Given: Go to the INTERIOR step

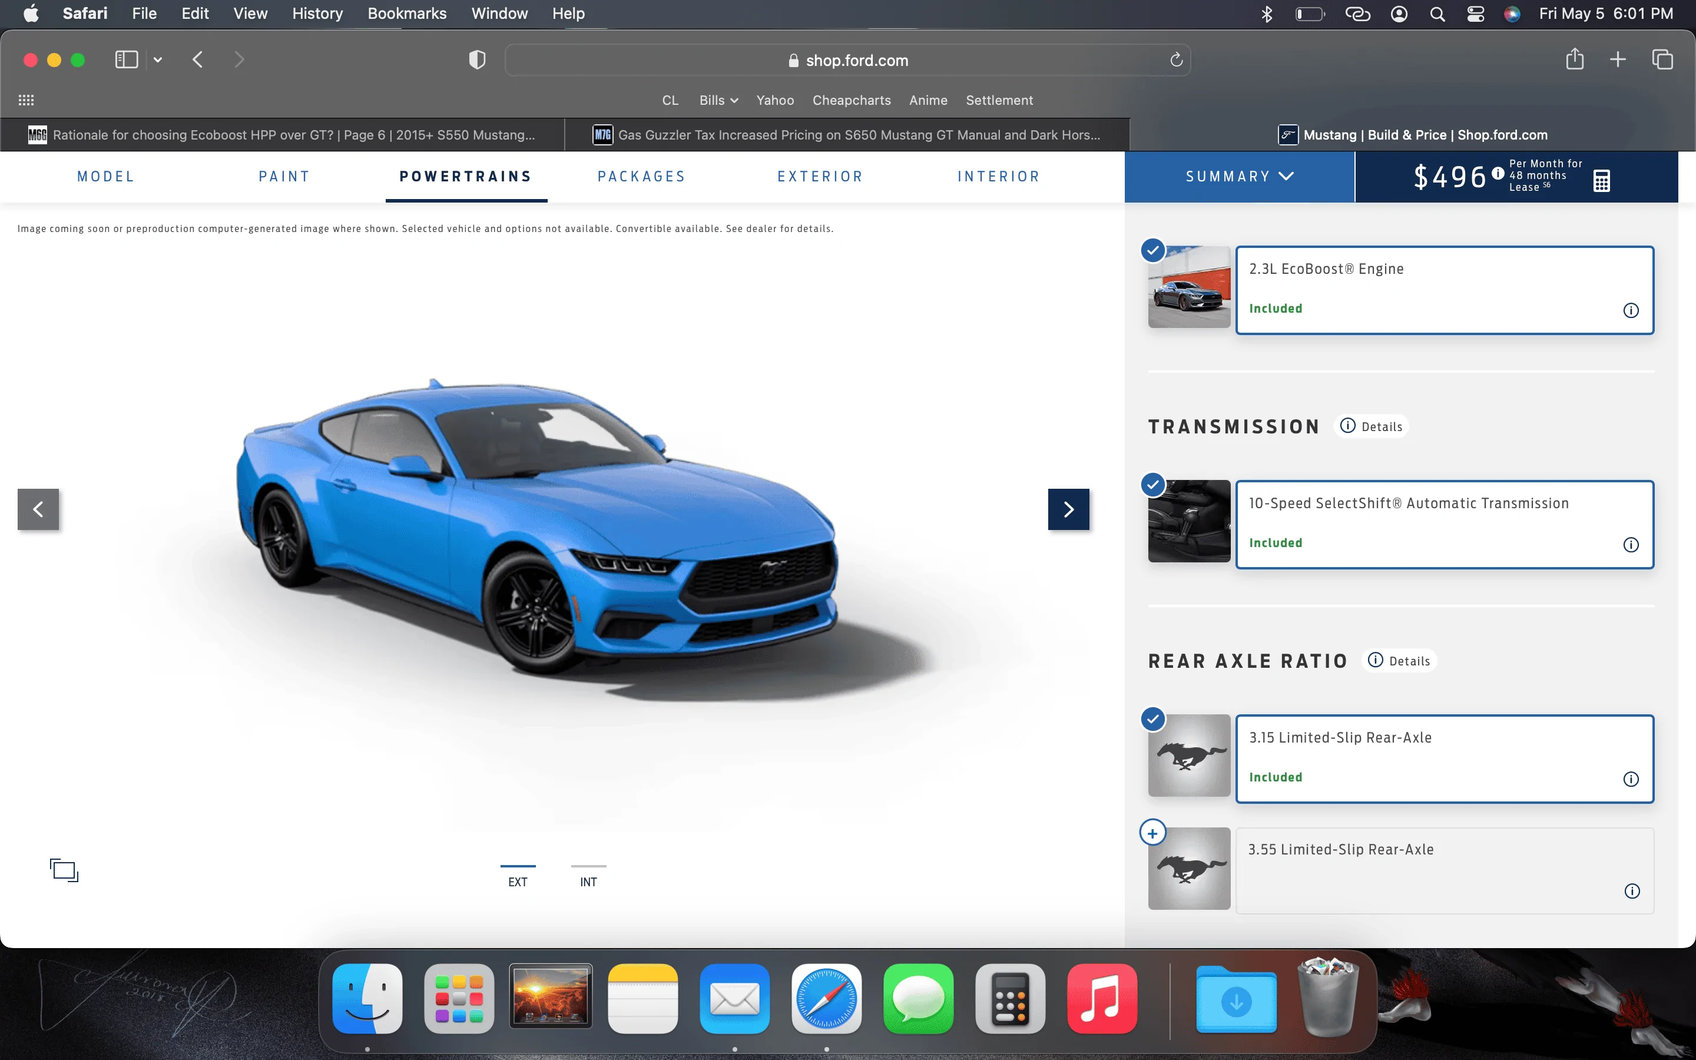Looking at the screenshot, I should [x=999, y=177].
